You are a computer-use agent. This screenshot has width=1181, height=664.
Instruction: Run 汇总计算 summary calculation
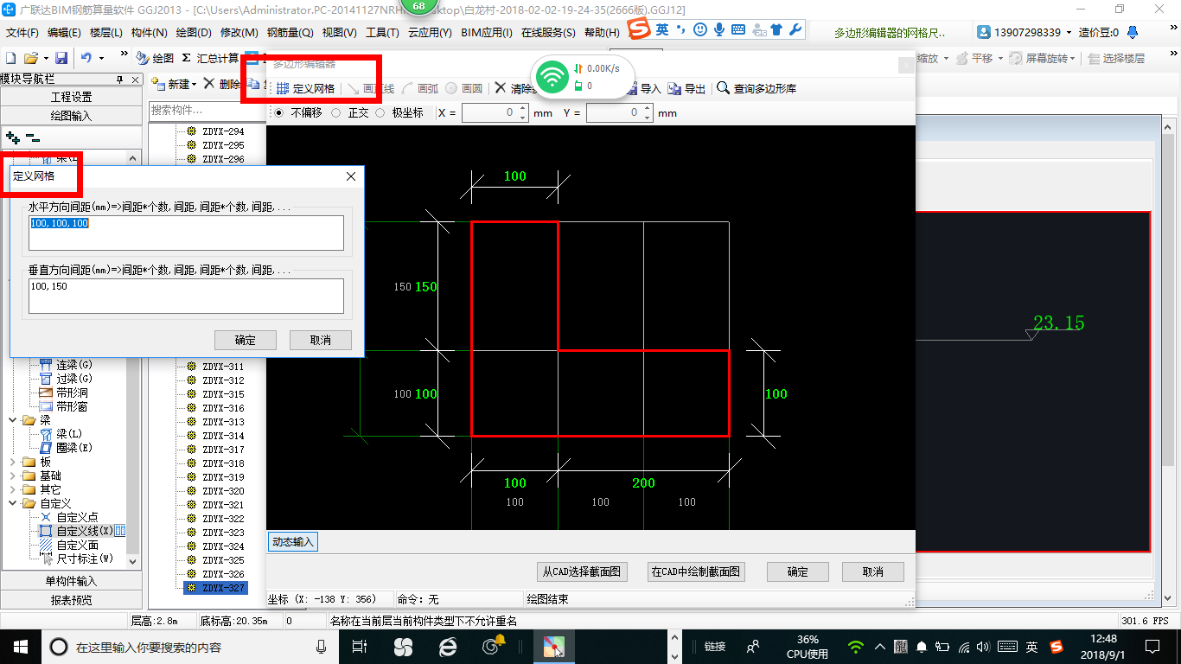(211, 58)
